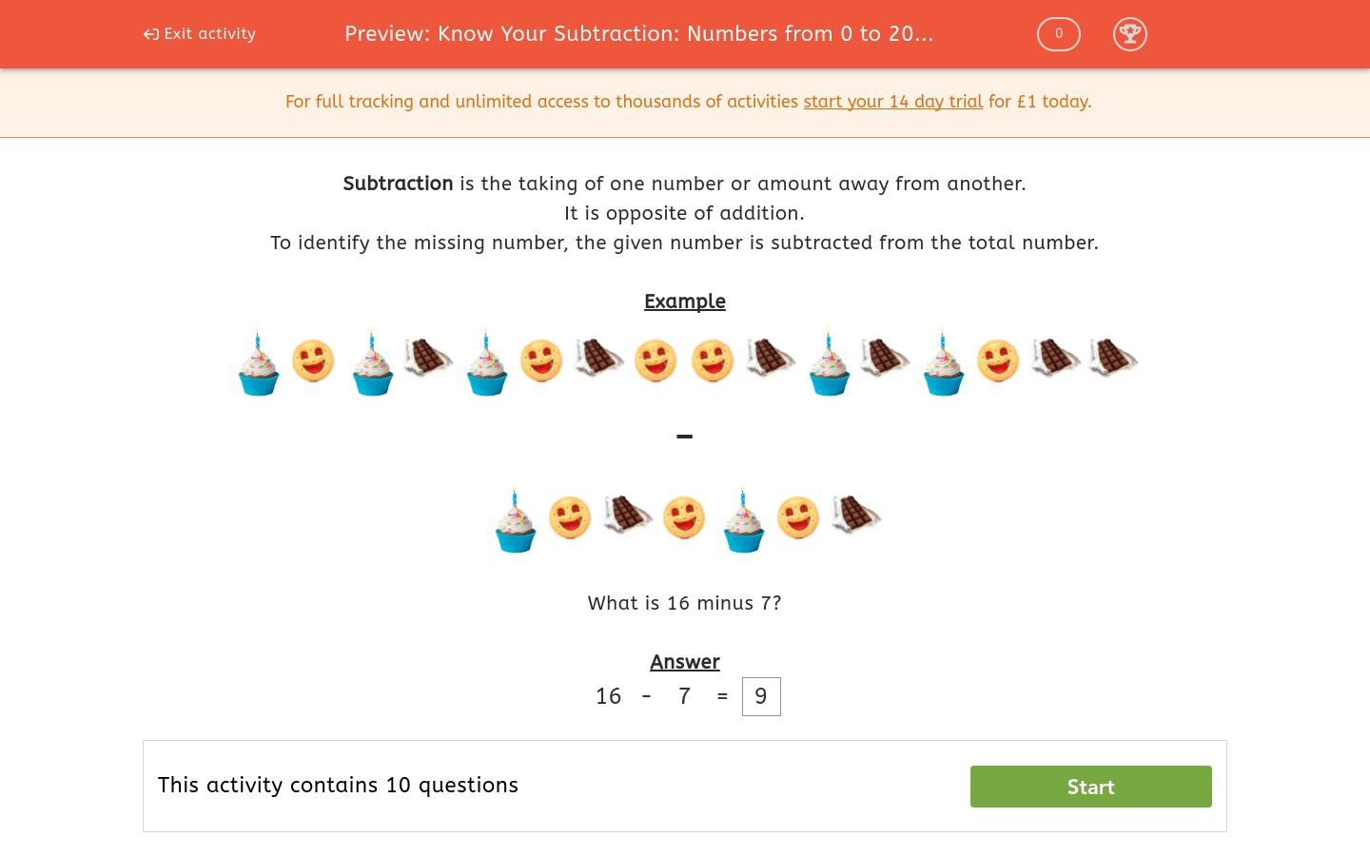This screenshot has height=856, width=1370.
Task: Click the cupcake emoji in the second row
Action: pos(516,517)
